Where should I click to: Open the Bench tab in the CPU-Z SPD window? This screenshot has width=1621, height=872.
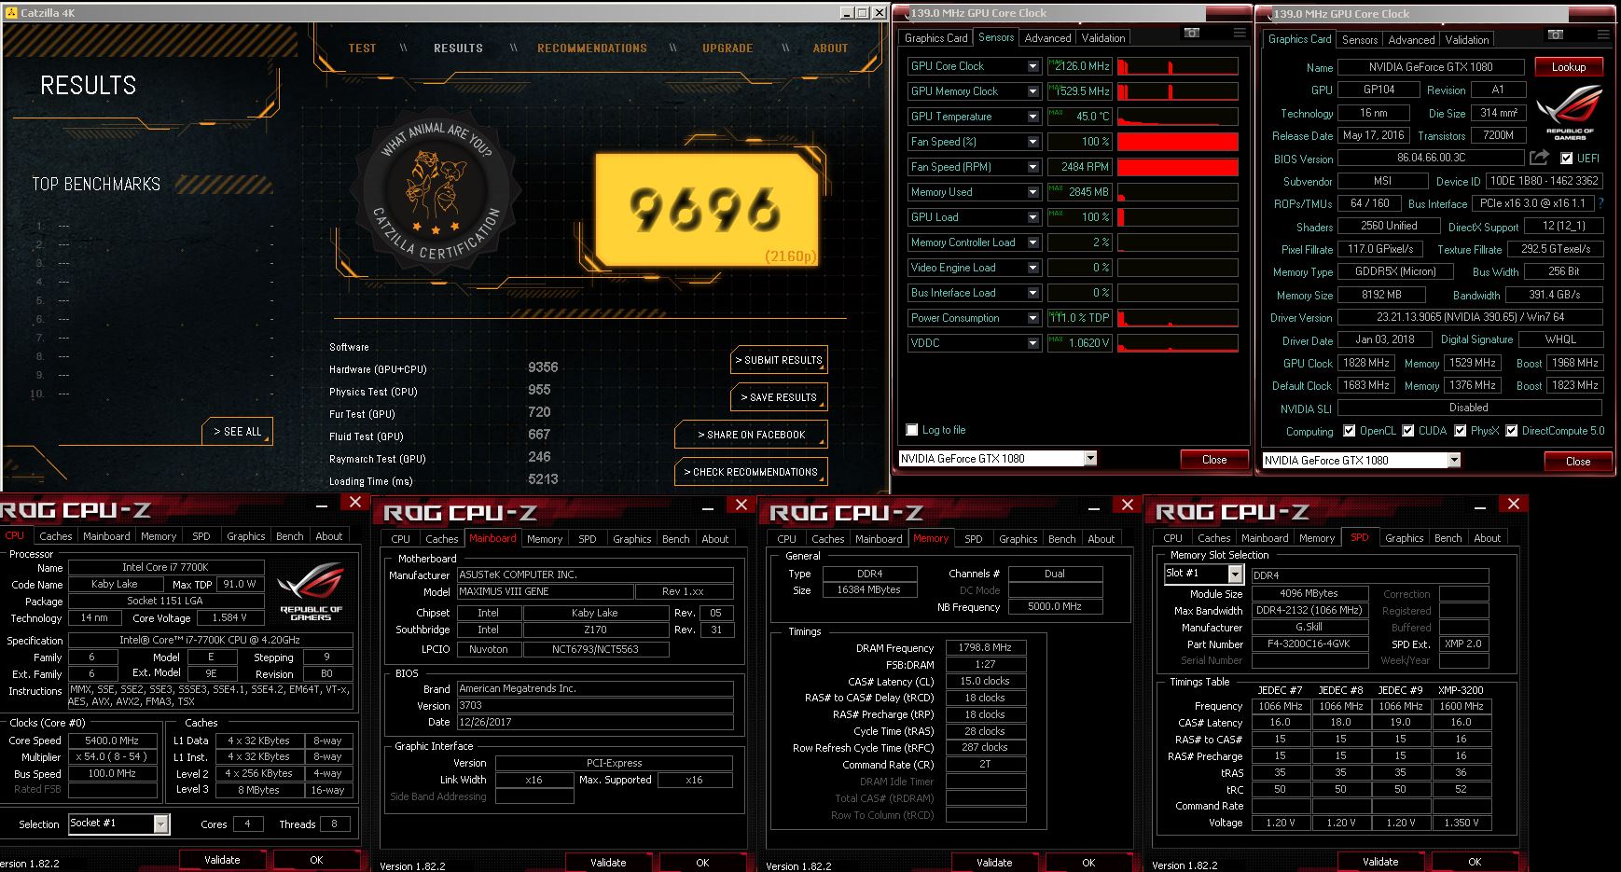coord(1448,538)
